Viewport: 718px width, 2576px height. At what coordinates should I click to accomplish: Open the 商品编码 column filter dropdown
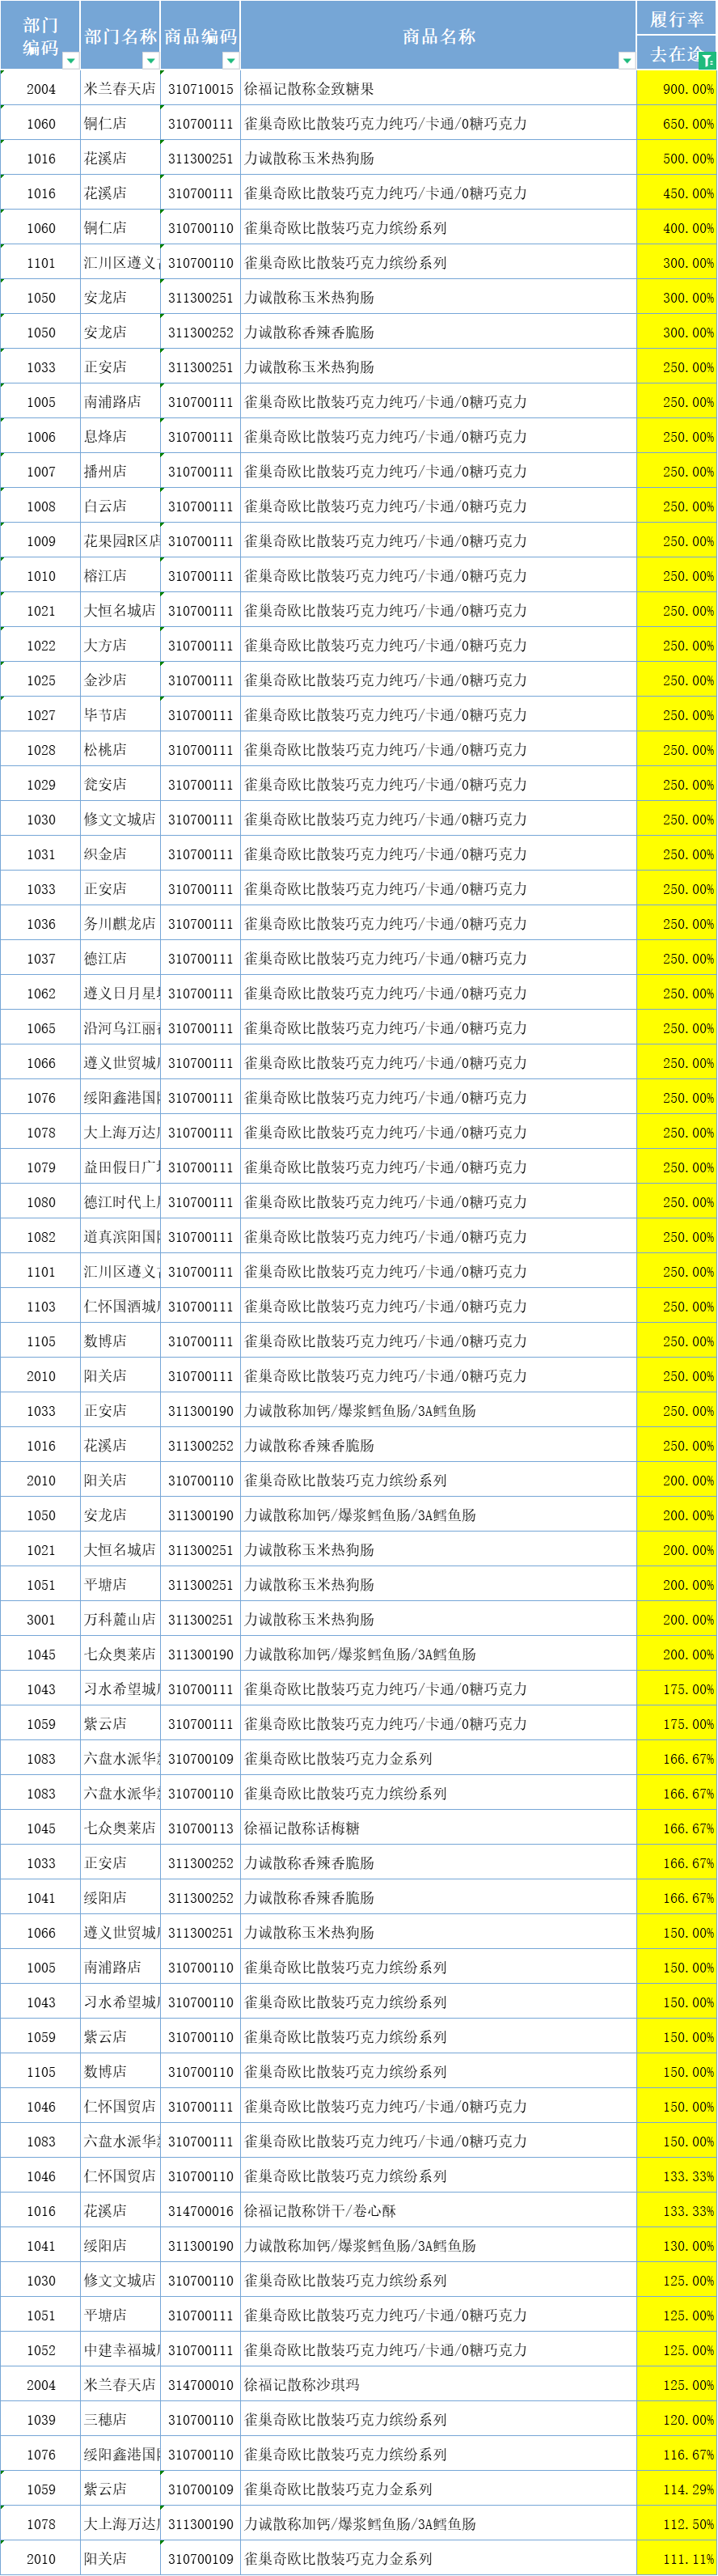[x=230, y=61]
